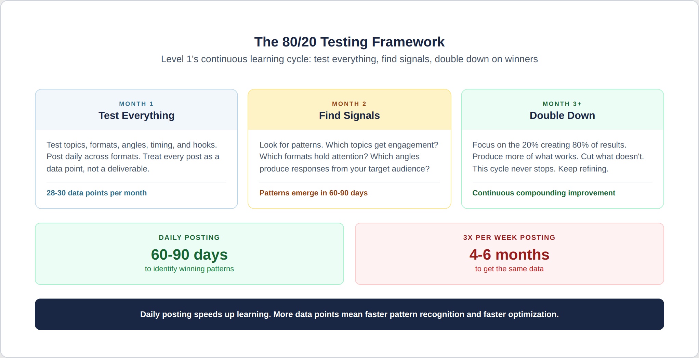699x358 pixels.
Task: Select the red "4-6 months" statistic
Action: point(509,254)
